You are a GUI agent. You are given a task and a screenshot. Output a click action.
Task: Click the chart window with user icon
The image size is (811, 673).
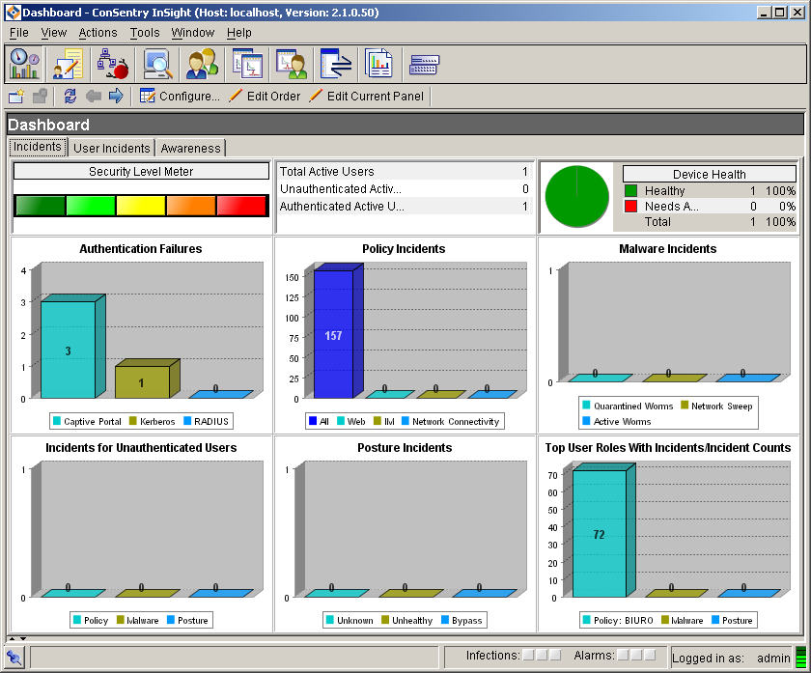(x=292, y=64)
